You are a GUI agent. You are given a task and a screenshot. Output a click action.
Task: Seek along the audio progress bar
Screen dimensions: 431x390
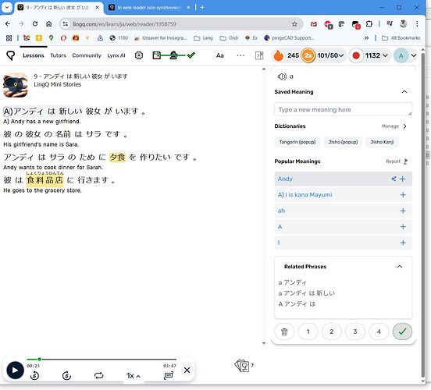tap(102, 360)
